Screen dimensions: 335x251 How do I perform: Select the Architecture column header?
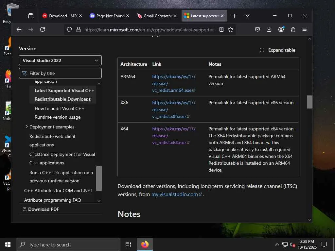(134, 64)
